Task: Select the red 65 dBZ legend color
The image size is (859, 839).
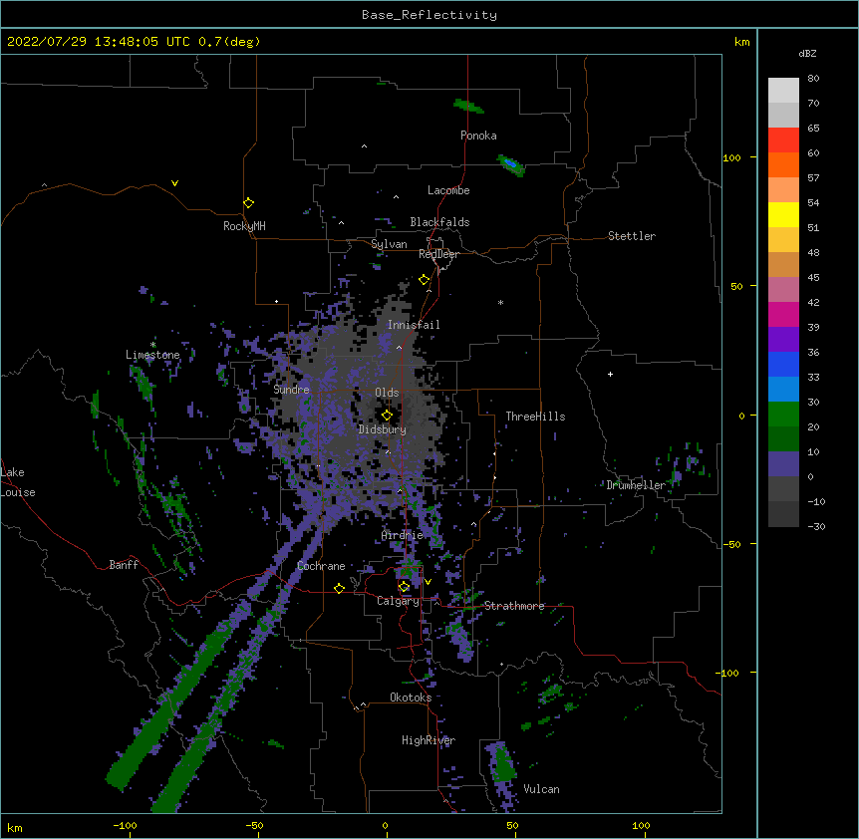Action: pyautogui.click(x=783, y=140)
